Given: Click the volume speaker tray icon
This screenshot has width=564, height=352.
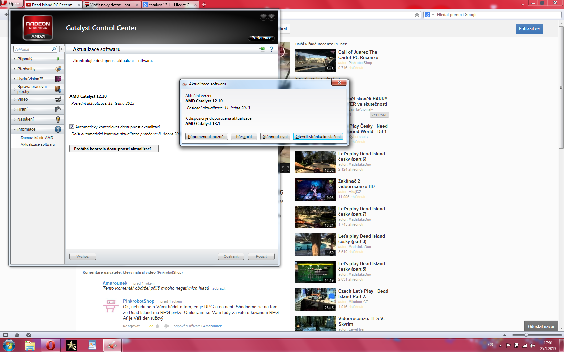Looking at the screenshot, I should pos(532,346).
